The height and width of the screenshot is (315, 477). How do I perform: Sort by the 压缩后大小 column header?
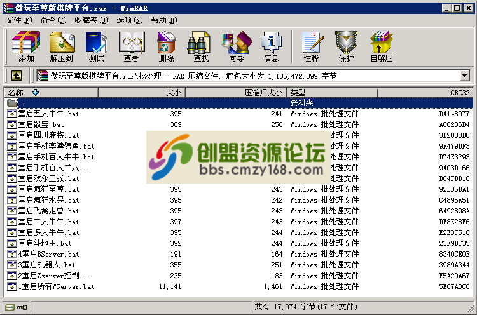(236, 92)
